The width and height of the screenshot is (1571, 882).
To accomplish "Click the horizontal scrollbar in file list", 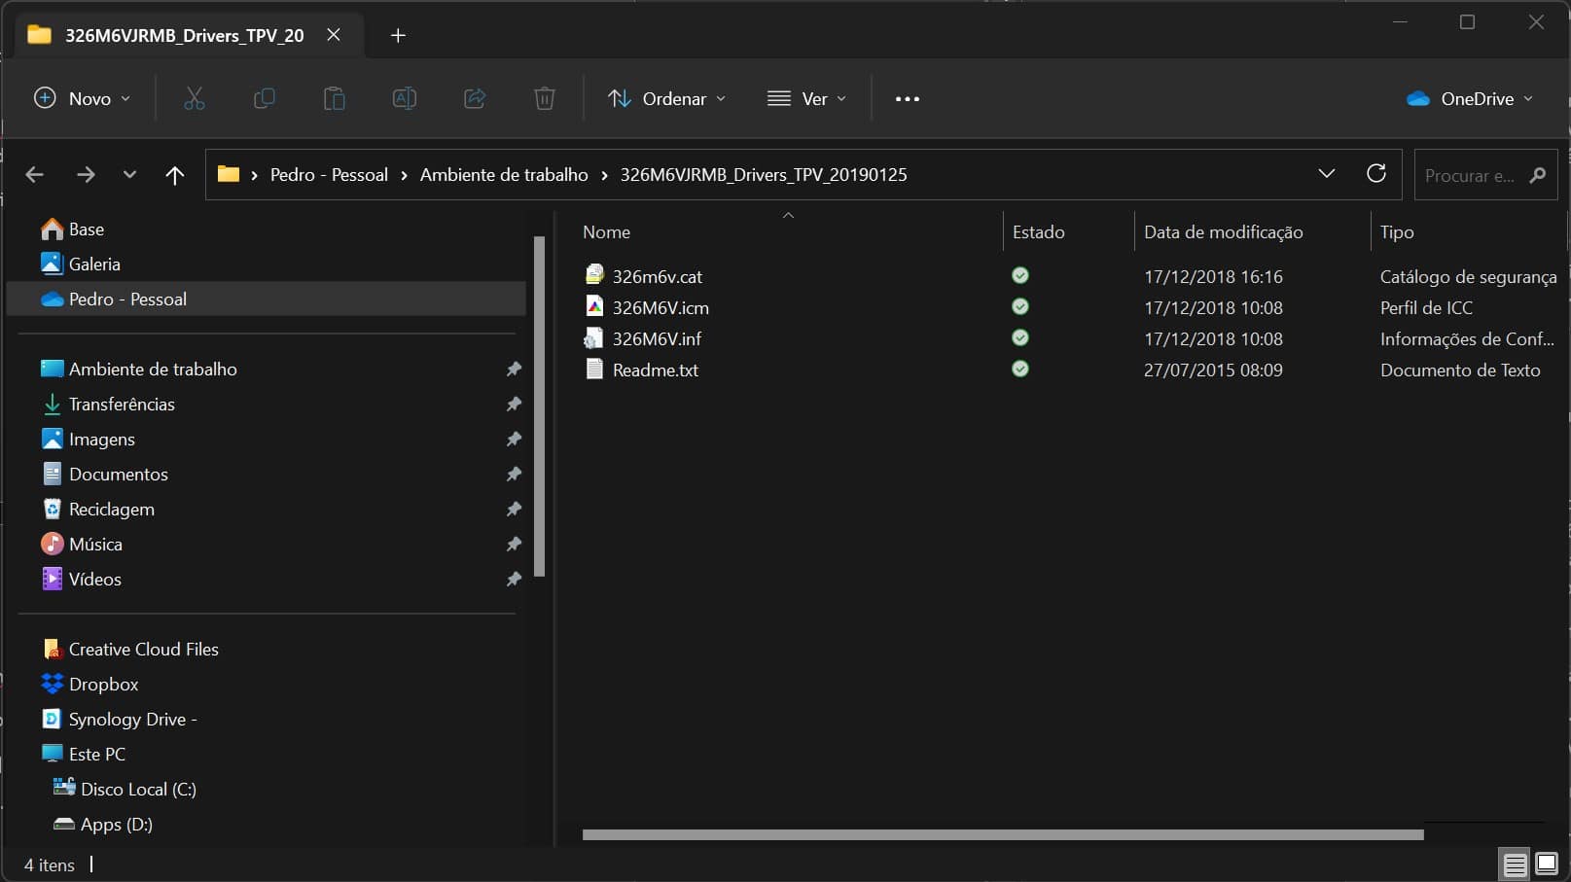I will click(1002, 834).
